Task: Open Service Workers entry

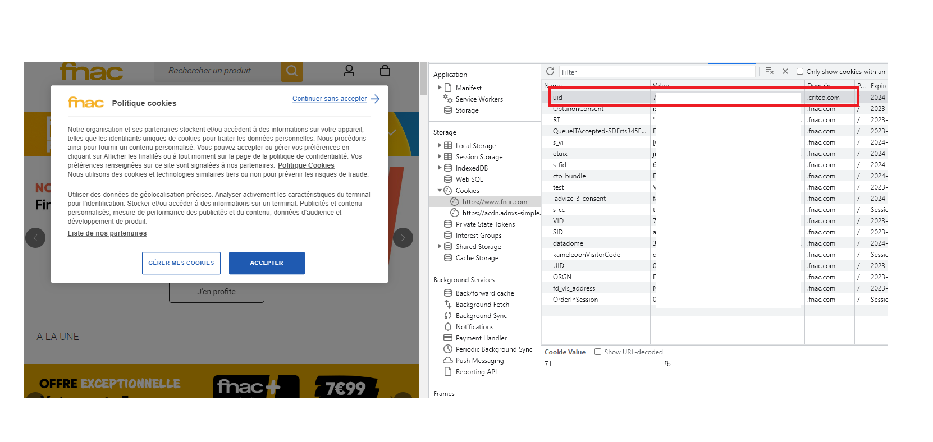Action: point(479,99)
